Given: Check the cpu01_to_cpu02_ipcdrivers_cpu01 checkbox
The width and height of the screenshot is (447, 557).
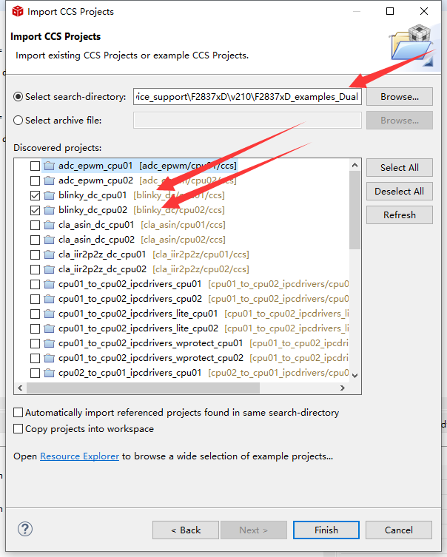Looking at the screenshot, I should pyautogui.click(x=35, y=285).
